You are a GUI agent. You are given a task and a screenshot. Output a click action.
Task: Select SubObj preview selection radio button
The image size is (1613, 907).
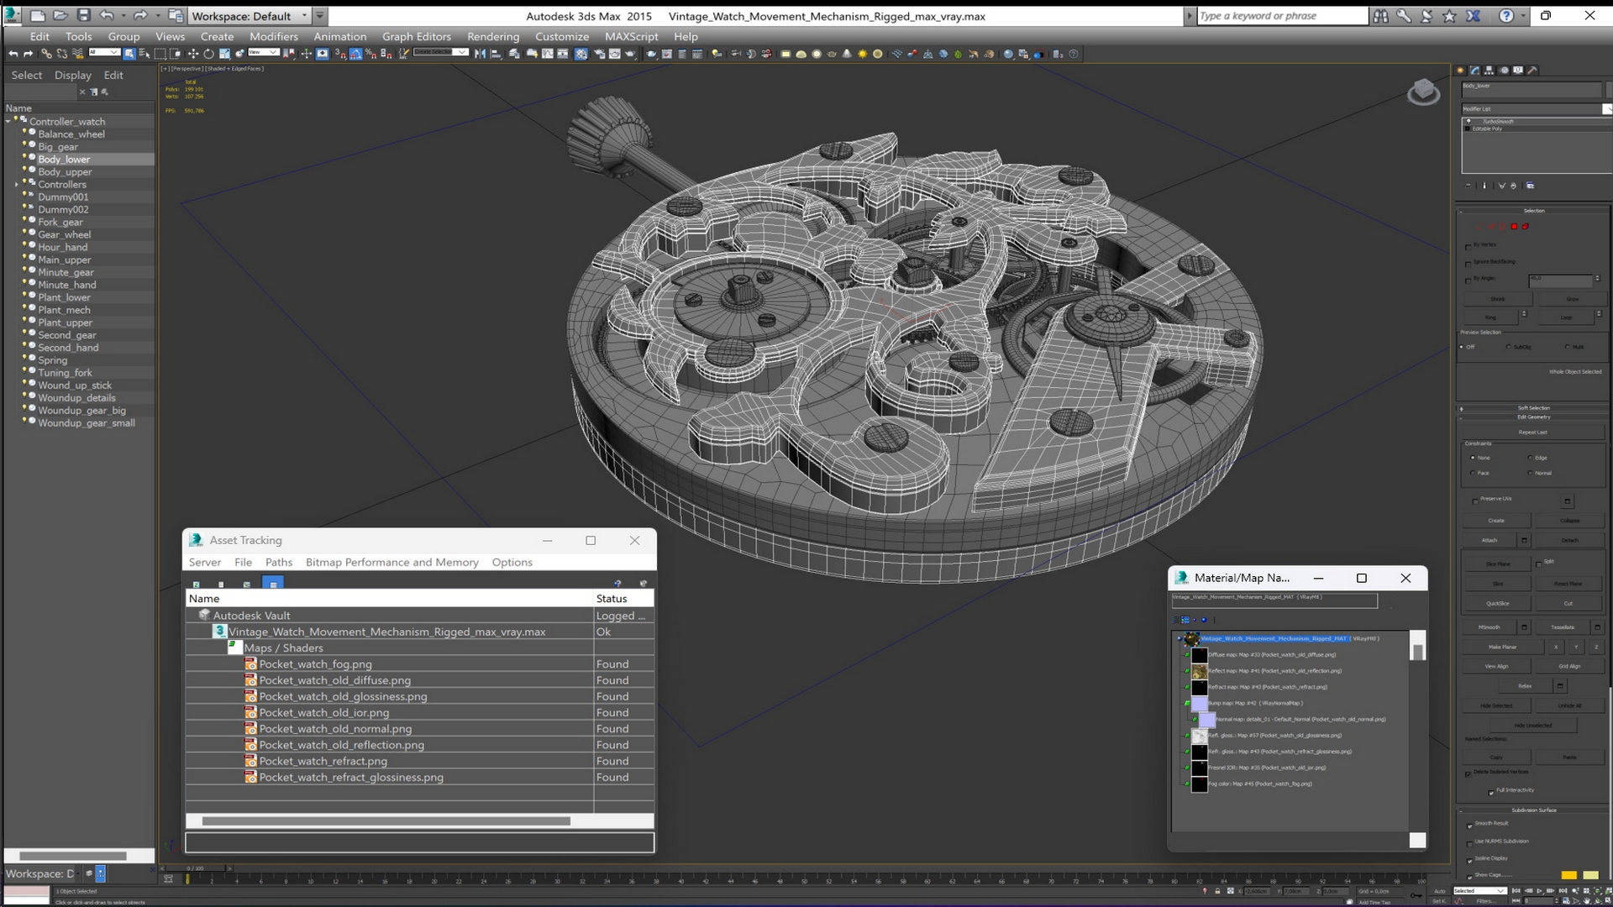pos(1509,347)
